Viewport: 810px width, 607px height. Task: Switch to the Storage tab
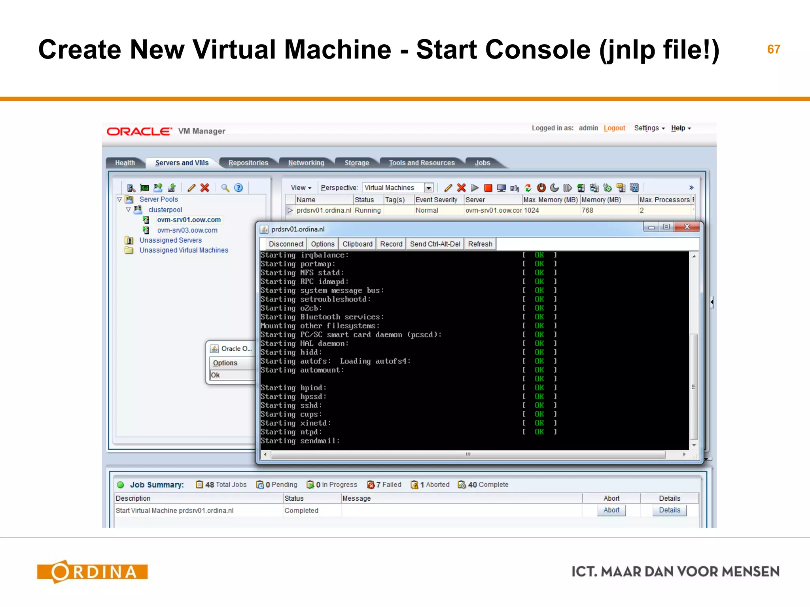tap(357, 163)
